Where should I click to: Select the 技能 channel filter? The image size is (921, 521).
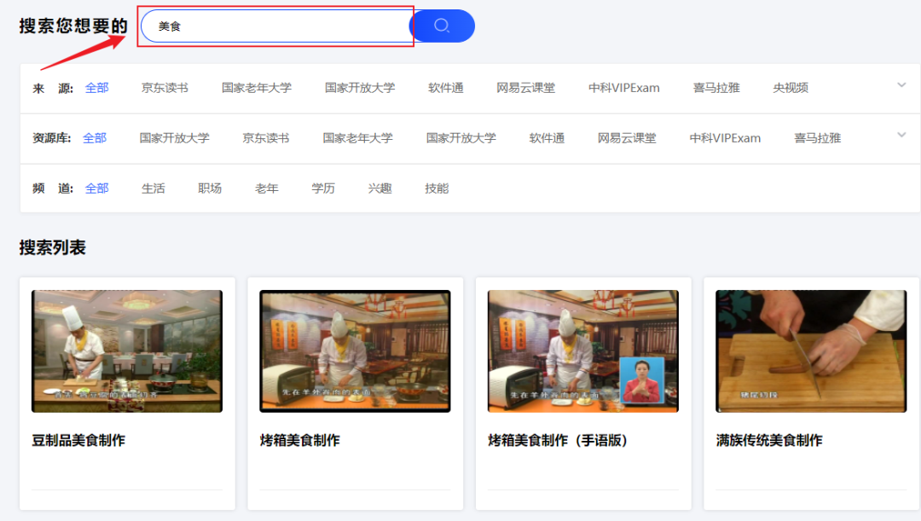point(437,188)
